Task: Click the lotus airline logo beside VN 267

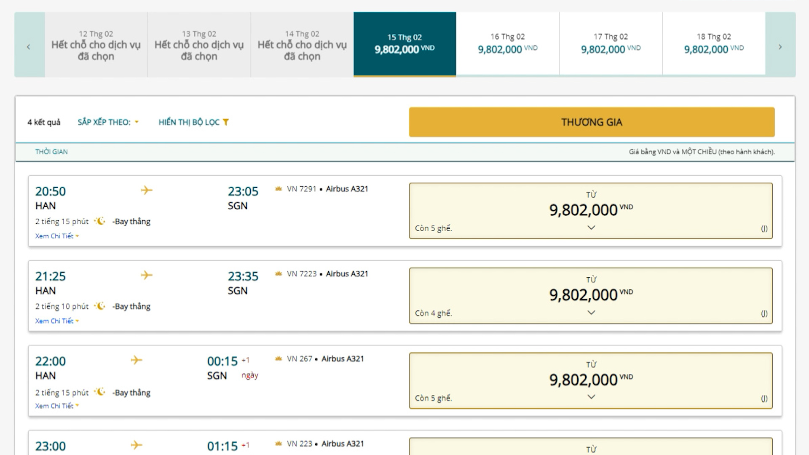Action: (x=279, y=359)
